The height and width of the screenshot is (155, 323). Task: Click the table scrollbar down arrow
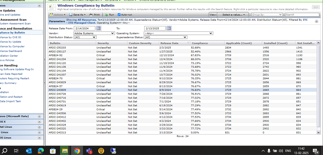click(319, 132)
